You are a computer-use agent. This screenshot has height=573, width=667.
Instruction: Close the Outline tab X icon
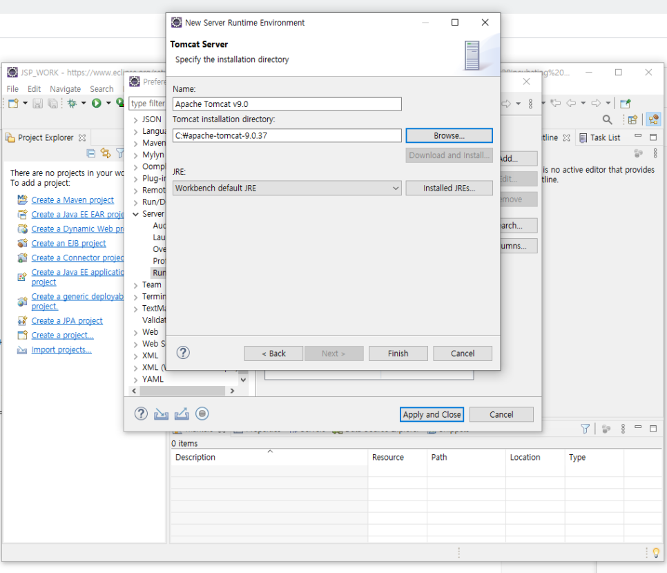point(566,138)
